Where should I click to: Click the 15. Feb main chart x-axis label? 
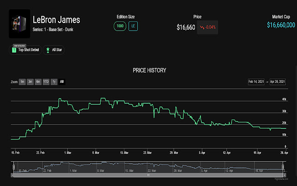pos(15,153)
